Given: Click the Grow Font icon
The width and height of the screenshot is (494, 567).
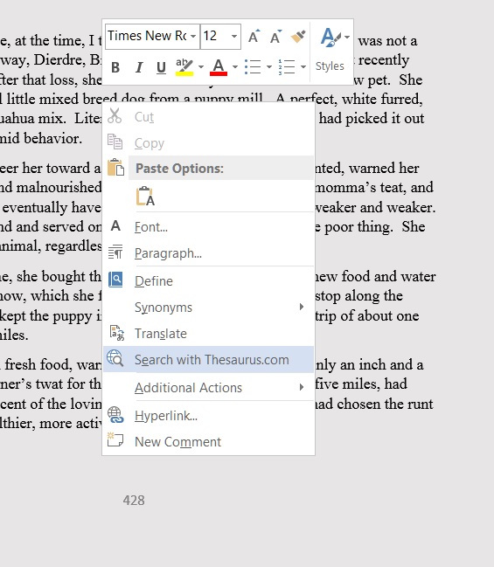Looking at the screenshot, I should pyautogui.click(x=254, y=36).
